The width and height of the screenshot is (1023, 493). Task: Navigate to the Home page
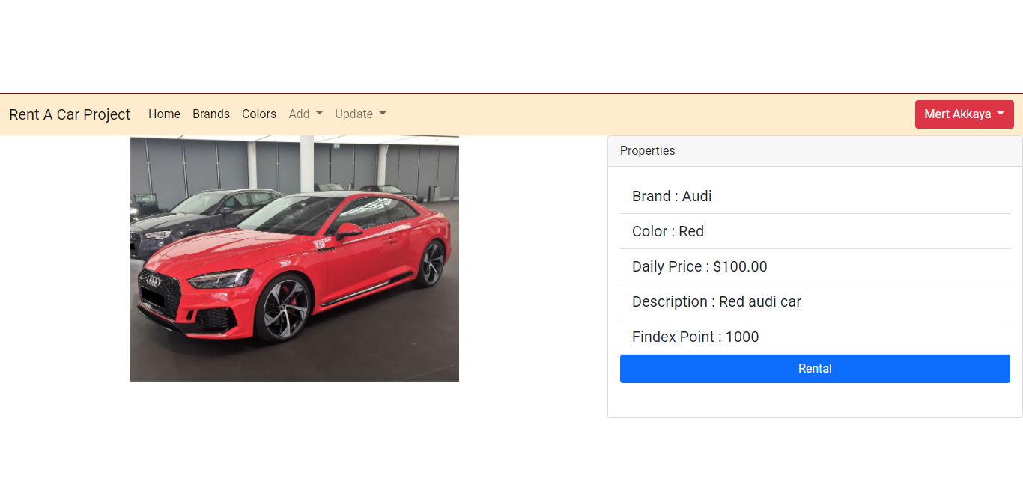point(164,114)
